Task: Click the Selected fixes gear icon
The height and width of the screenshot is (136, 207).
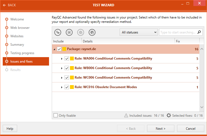Action: pyautogui.click(x=169, y=115)
